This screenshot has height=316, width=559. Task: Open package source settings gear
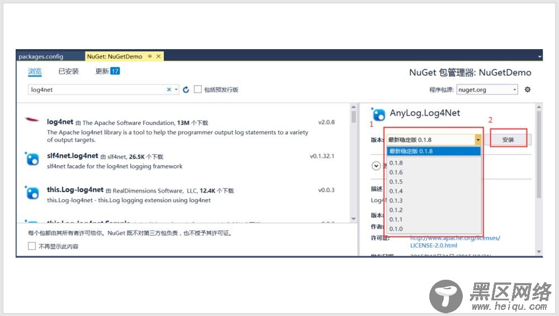click(x=528, y=89)
